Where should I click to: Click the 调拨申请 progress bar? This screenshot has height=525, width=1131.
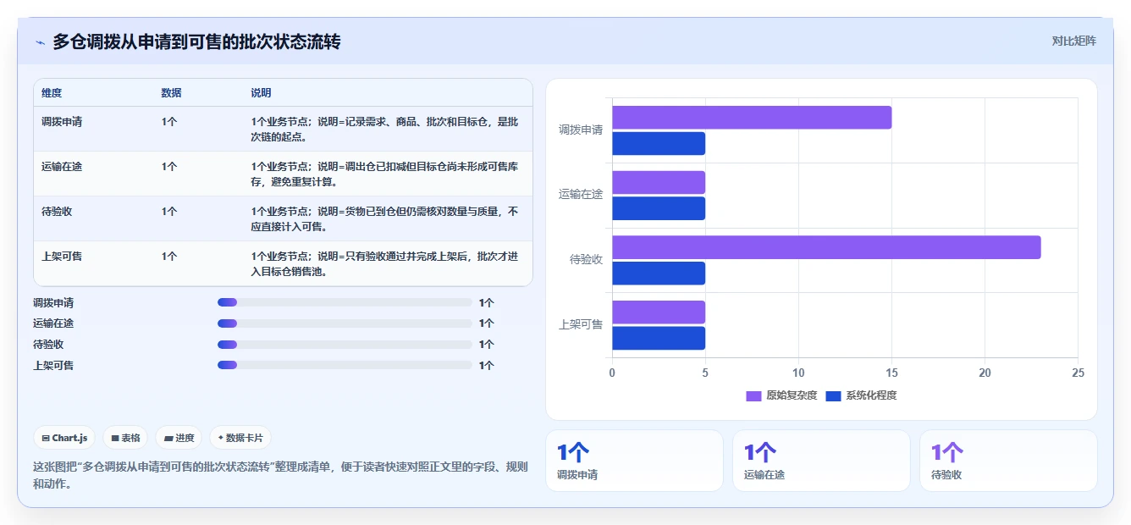(345, 302)
